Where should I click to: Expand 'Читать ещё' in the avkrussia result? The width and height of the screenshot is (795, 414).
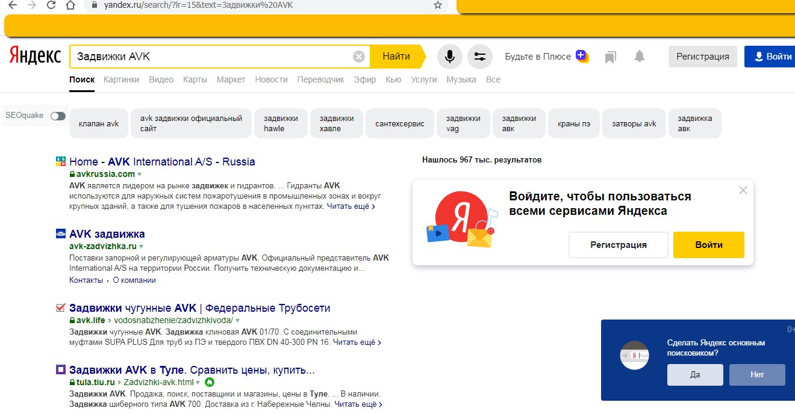coord(351,206)
